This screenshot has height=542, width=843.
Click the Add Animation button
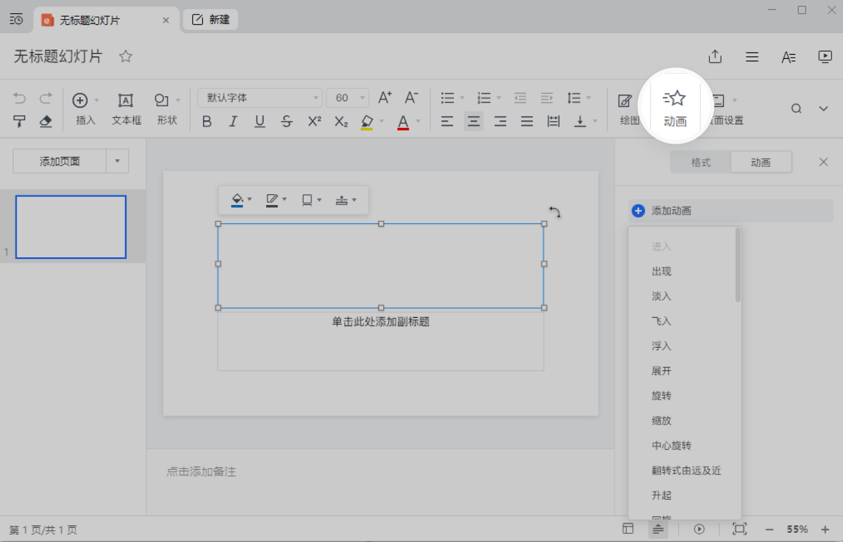[671, 211]
